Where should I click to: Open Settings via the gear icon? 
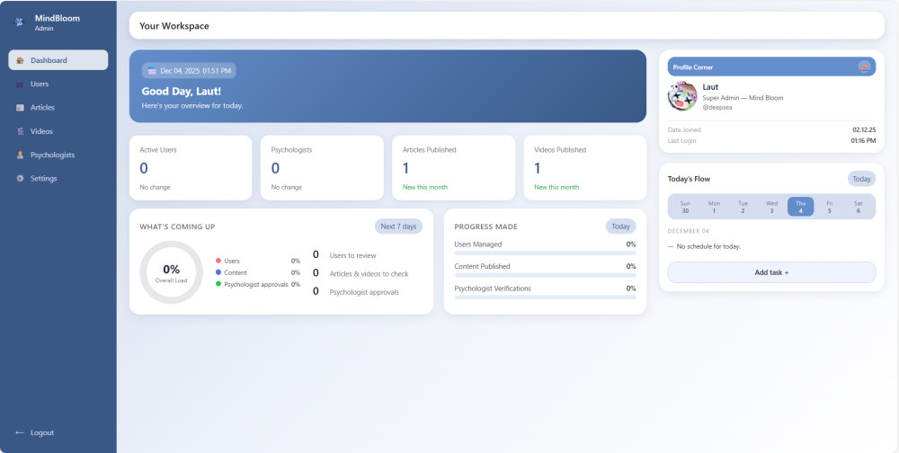21,178
